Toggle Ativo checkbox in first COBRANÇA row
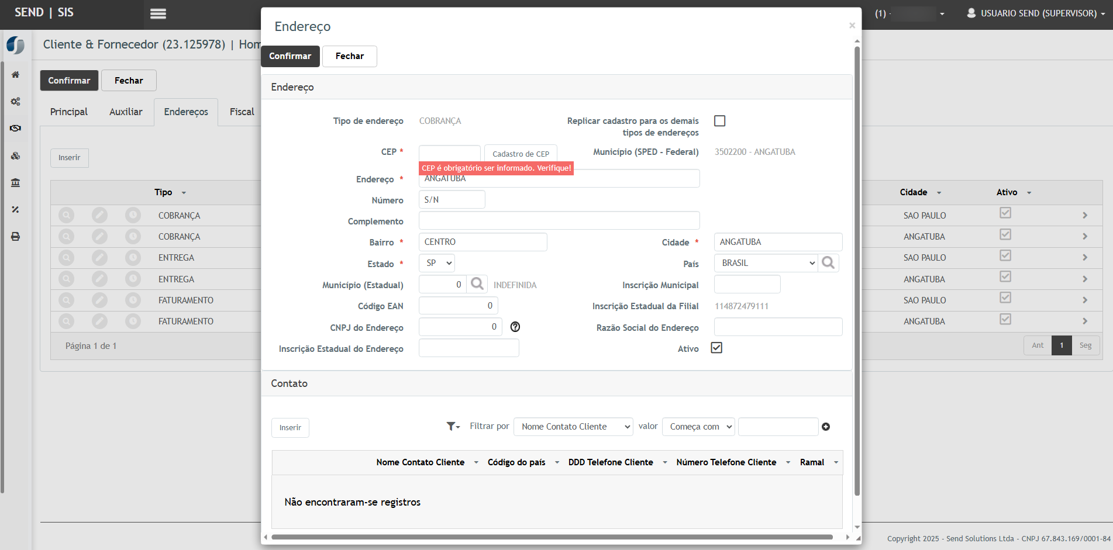The height and width of the screenshot is (550, 1113). tap(1005, 213)
